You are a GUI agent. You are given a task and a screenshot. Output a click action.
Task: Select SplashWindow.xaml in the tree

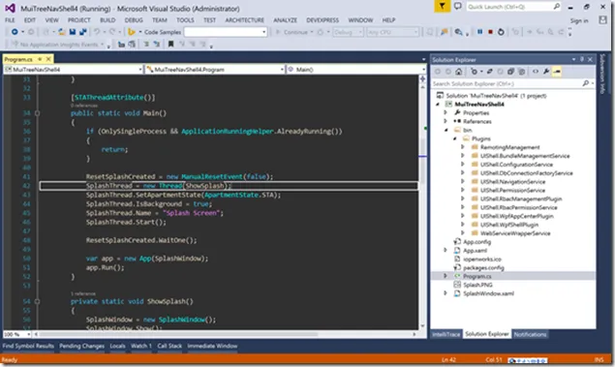pos(488,293)
